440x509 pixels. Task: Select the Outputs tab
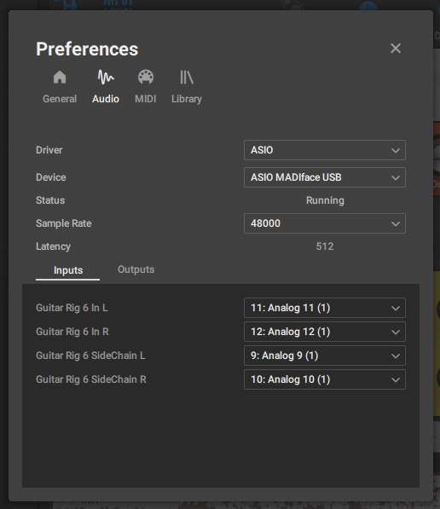click(x=136, y=269)
